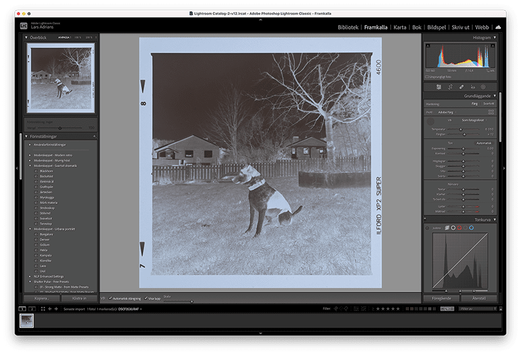Click the Återställ button

tap(479, 298)
